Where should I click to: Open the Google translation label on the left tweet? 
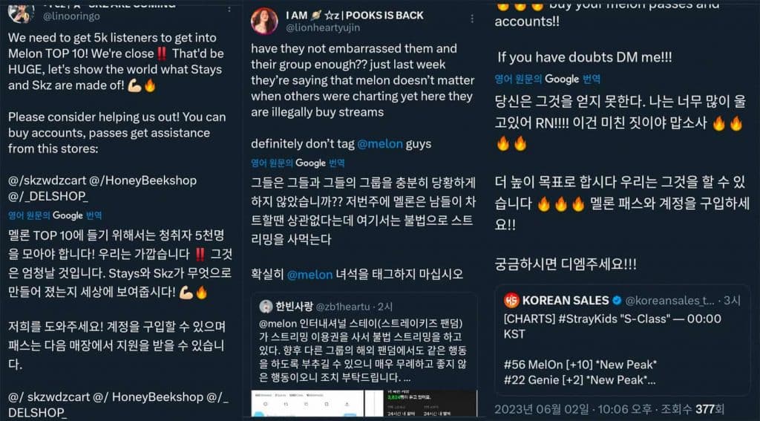coord(55,215)
